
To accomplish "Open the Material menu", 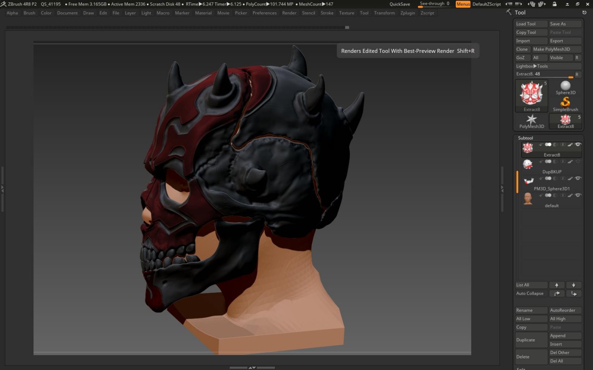I will [203, 13].
